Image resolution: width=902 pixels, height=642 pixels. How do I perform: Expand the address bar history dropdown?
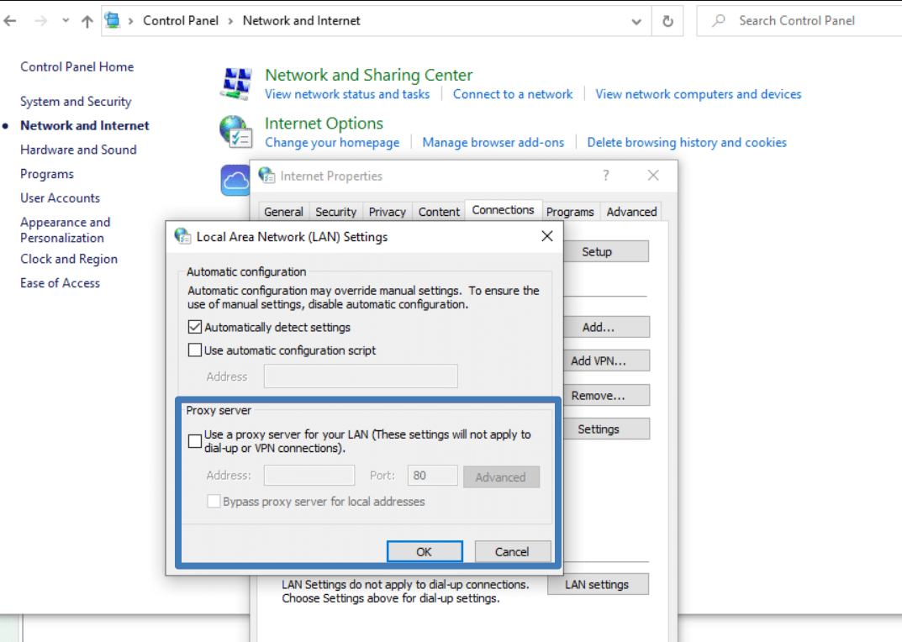(x=636, y=22)
